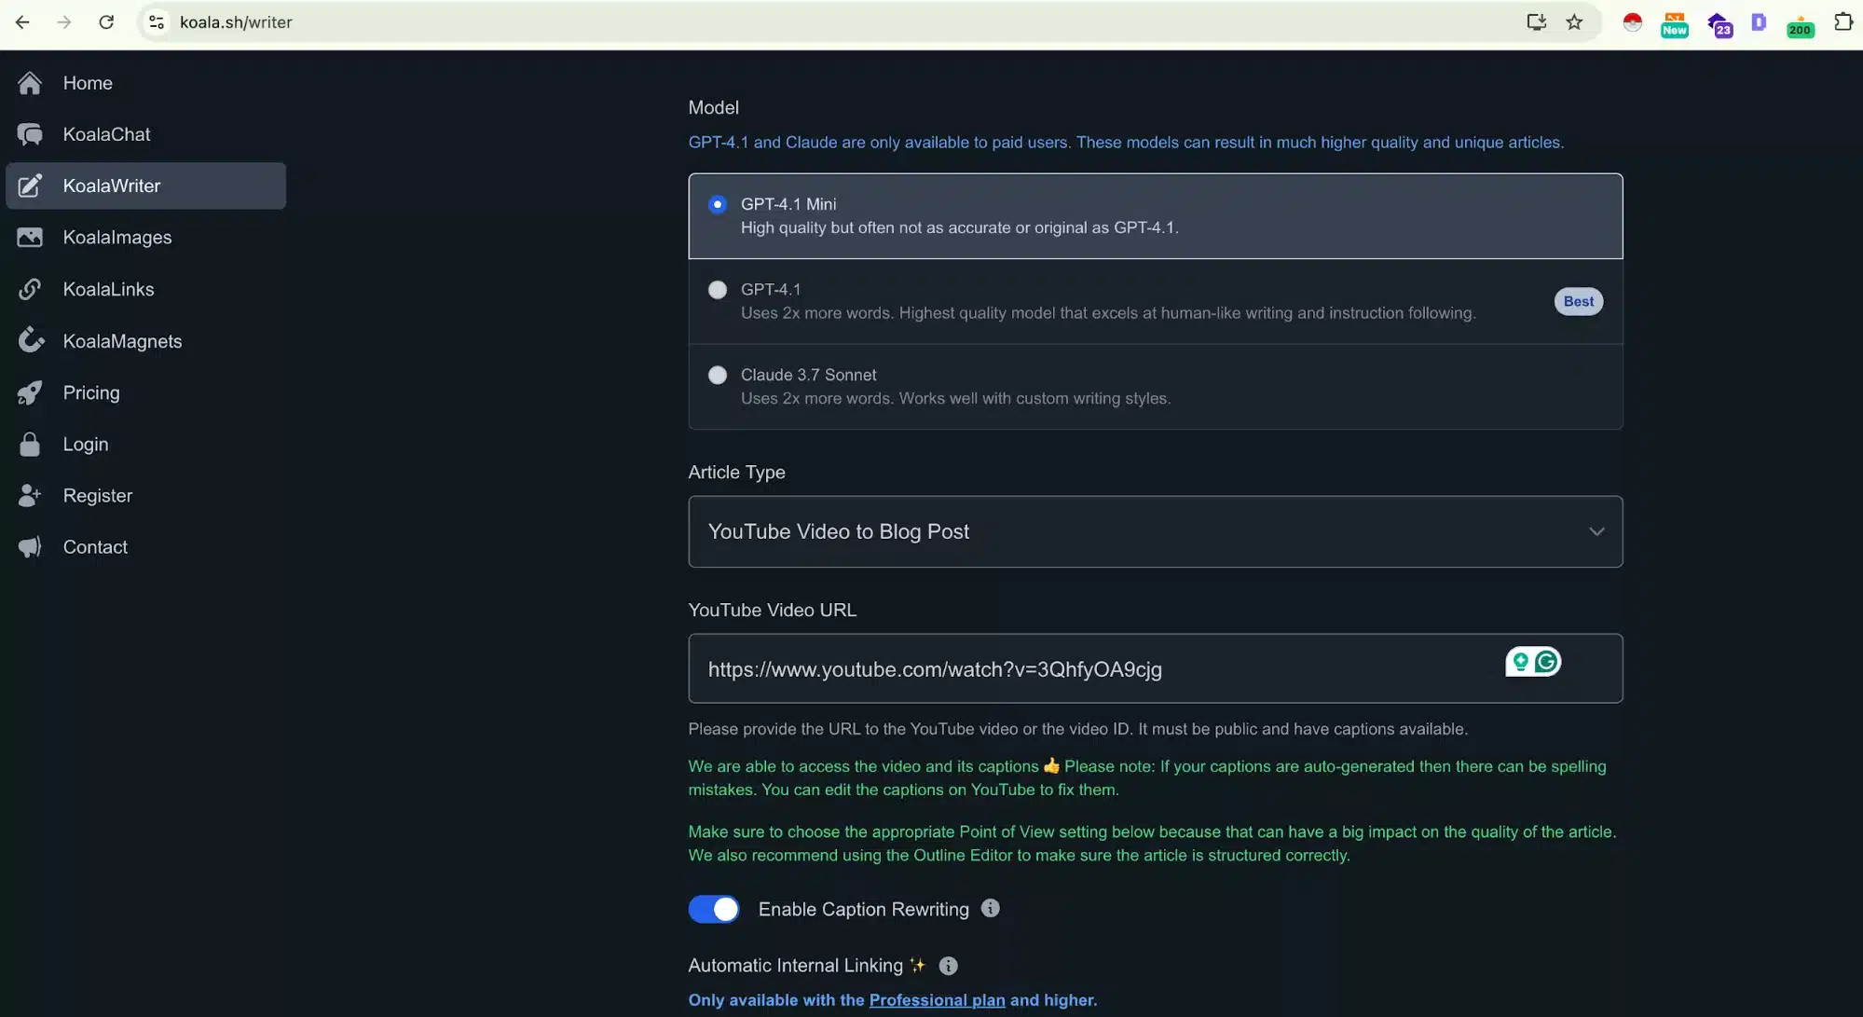This screenshot has width=1863, height=1017.
Task: Click the 'YouTube Video URL' label
Action: click(772, 610)
